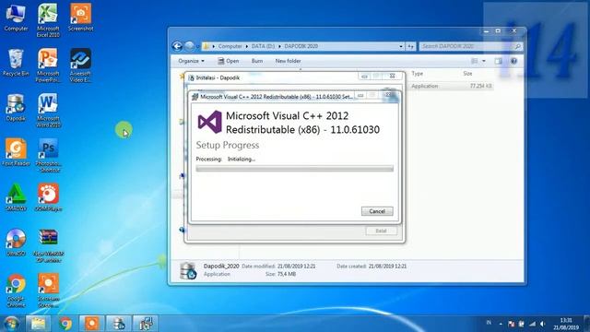Sort files by the Size column header

(467, 74)
